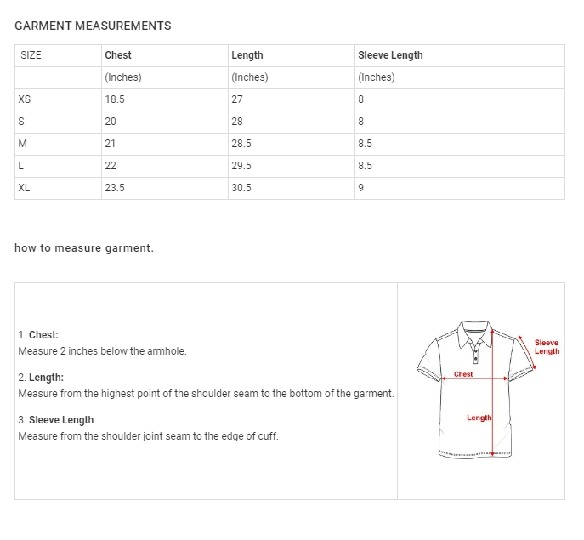The image size is (584, 540).
Task: Click the XL size row label
Action: (x=24, y=188)
